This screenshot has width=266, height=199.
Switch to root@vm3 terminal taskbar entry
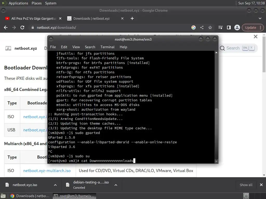(74, 196)
